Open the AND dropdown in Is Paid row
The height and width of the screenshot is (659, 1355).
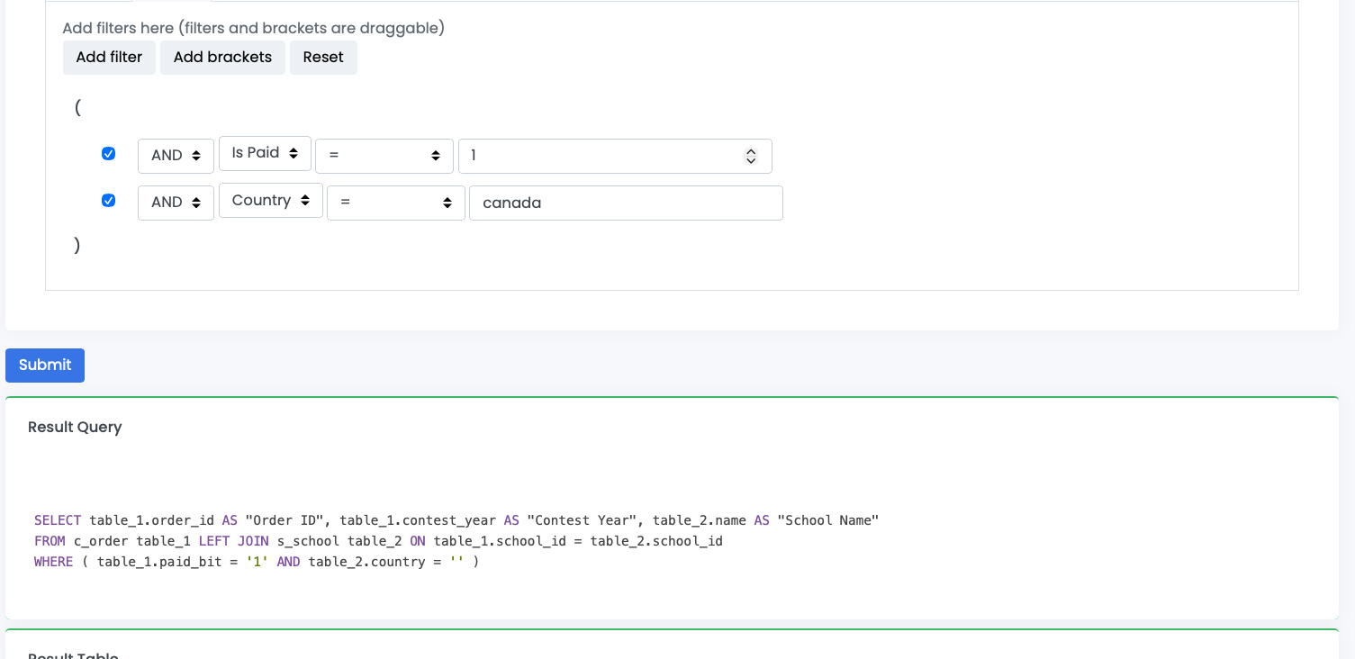coord(176,156)
